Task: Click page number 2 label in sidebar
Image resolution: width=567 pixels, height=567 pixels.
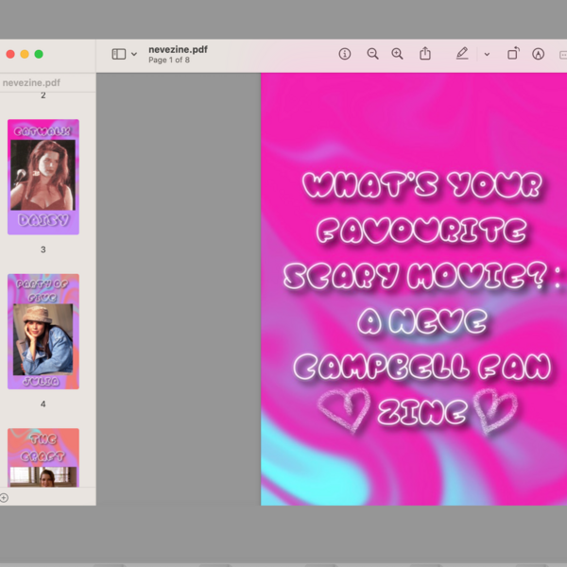Action: [43, 95]
